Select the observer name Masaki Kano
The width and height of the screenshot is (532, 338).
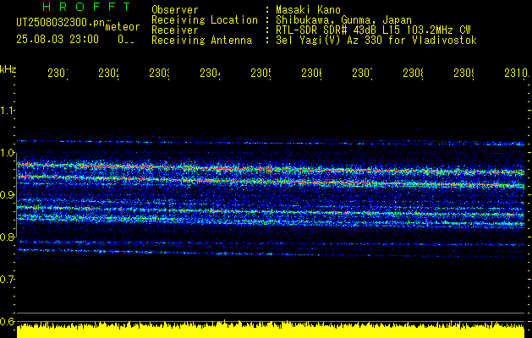tap(308, 9)
